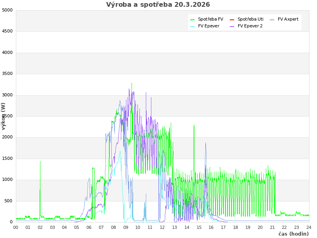
Task: Click the y-axis title výkon (W)
Action: 4,116
